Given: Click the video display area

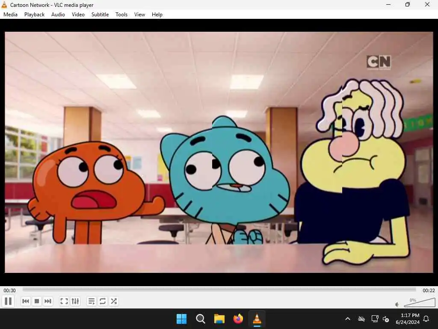Looking at the screenshot, I should coord(219,152).
